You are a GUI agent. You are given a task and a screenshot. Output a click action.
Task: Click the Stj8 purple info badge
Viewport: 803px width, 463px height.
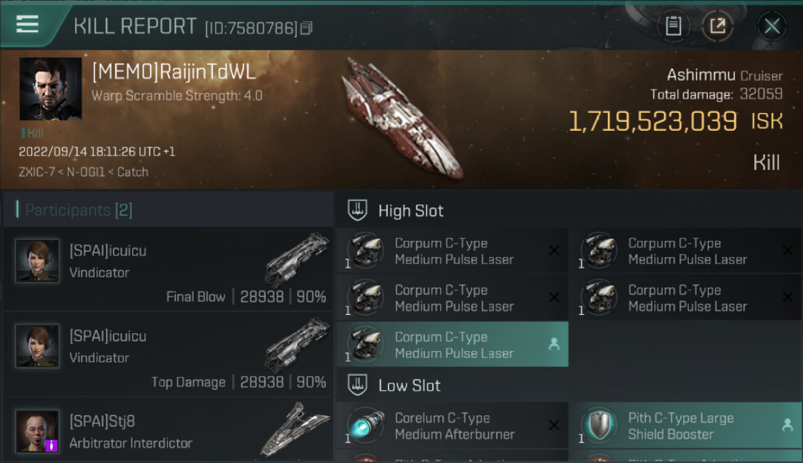(x=52, y=445)
